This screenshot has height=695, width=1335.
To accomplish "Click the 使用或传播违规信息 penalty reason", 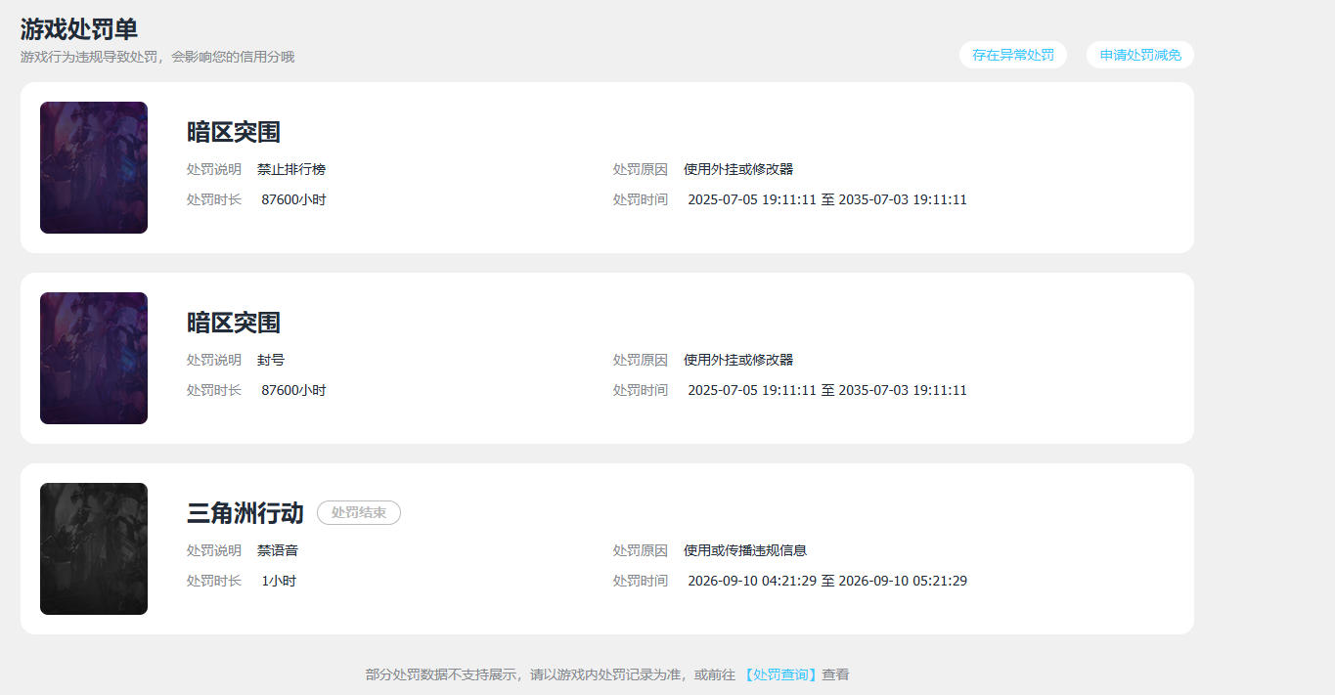I will [x=745, y=550].
